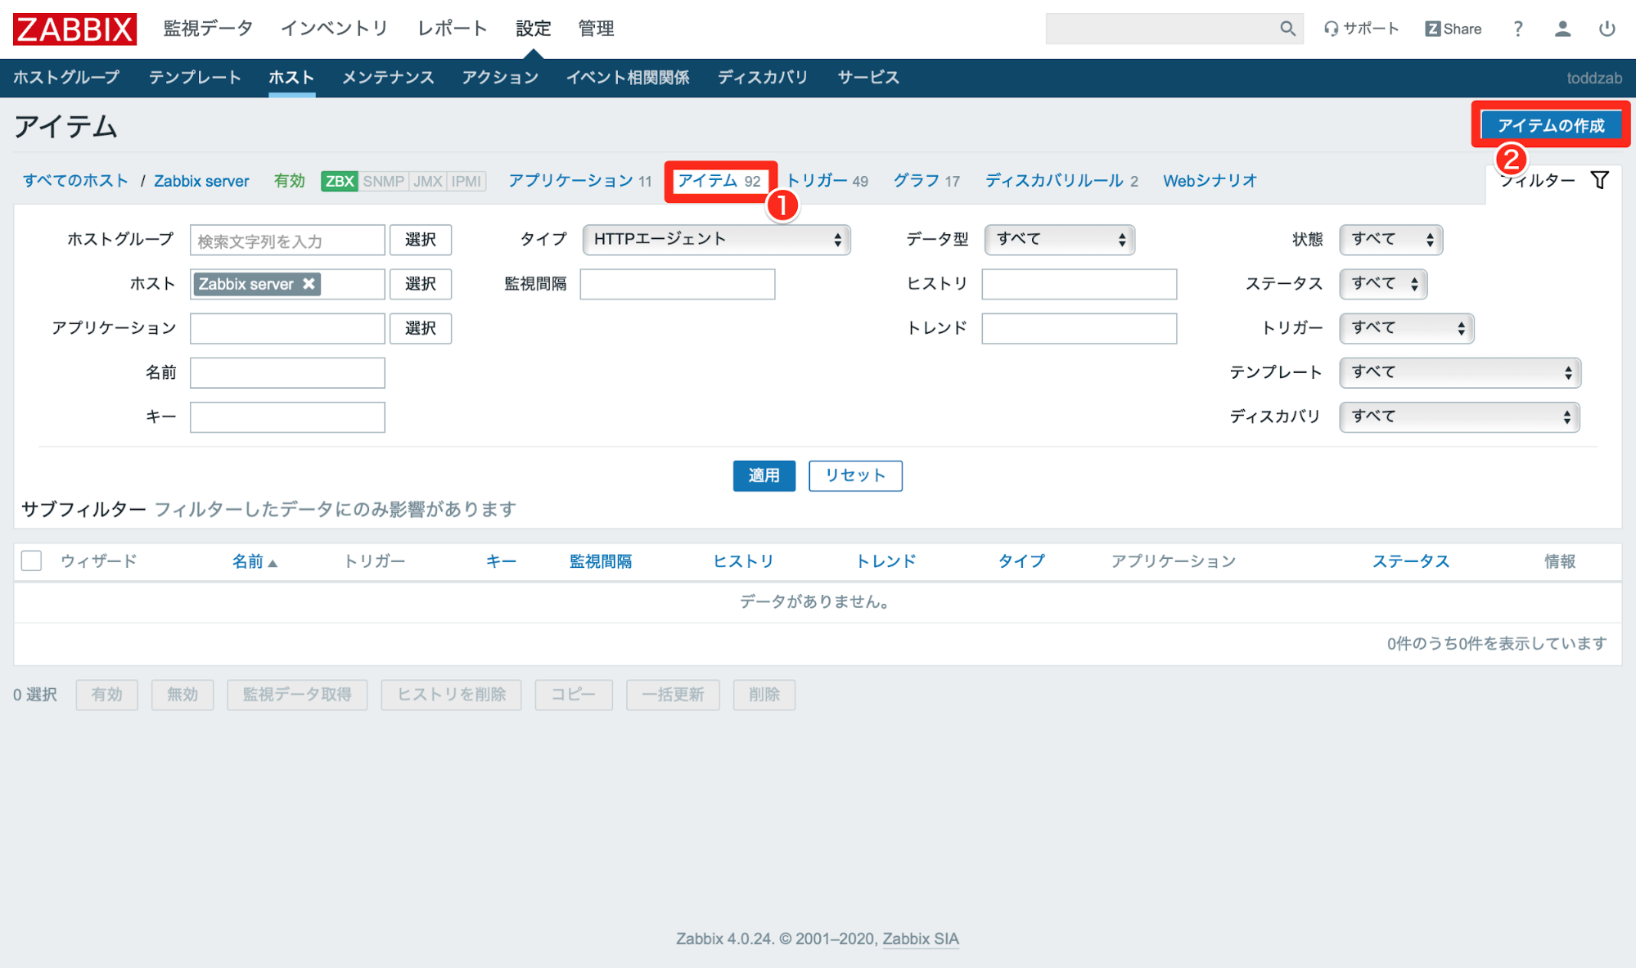Screen dimensions: 1636x968
Task: Open the Share link
Action: click(x=1453, y=29)
